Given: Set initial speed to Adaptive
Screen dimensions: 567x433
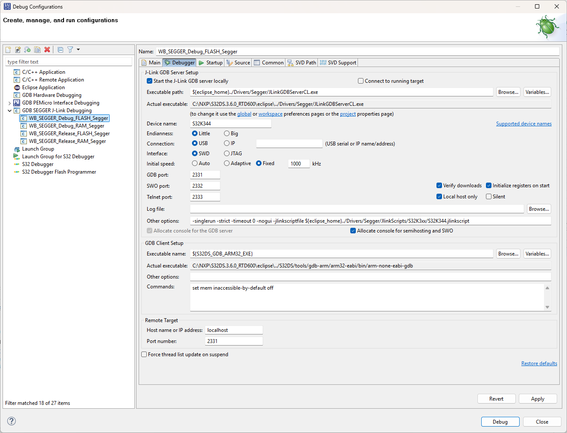Looking at the screenshot, I should (227, 163).
